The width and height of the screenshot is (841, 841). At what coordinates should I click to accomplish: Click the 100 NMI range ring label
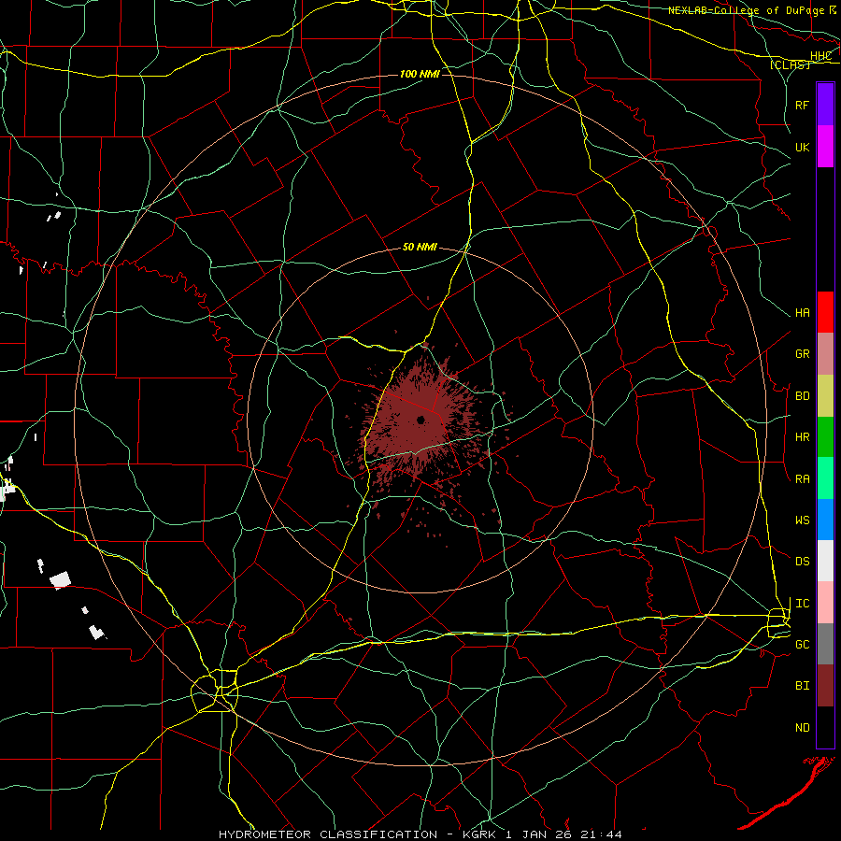420,74
